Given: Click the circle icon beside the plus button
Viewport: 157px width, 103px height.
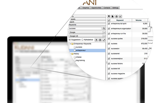Looking at the screenshot, I should [100, 40].
